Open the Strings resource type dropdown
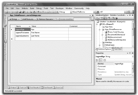The height and width of the screenshot is (95, 138). (19, 19)
